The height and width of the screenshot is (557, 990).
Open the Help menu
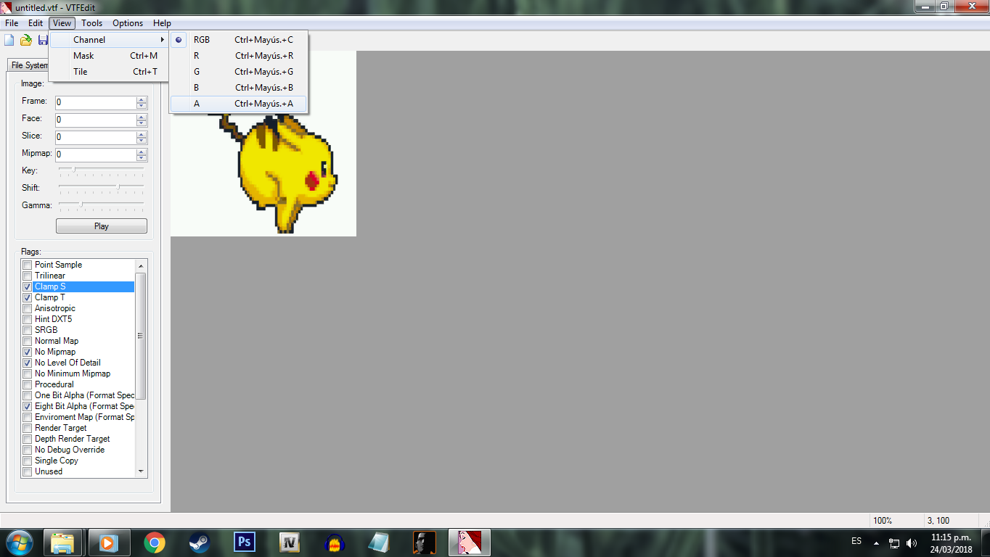pos(163,23)
